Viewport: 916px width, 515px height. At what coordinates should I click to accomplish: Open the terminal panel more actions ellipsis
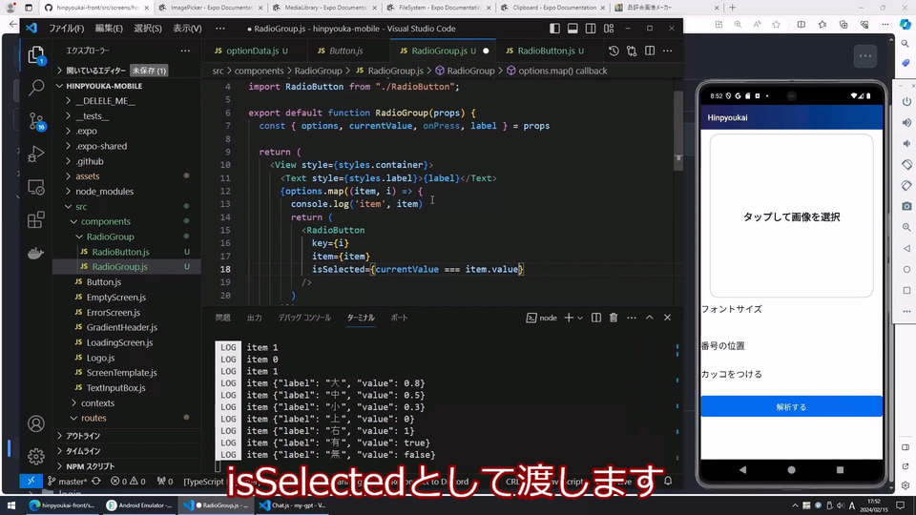632,318
